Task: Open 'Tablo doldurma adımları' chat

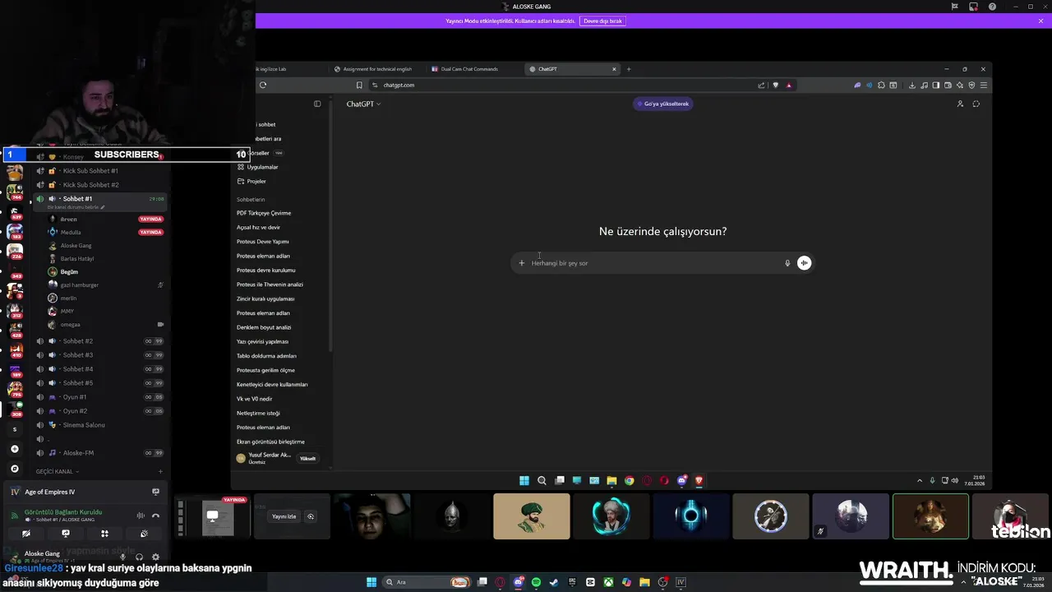Action: 266,356
